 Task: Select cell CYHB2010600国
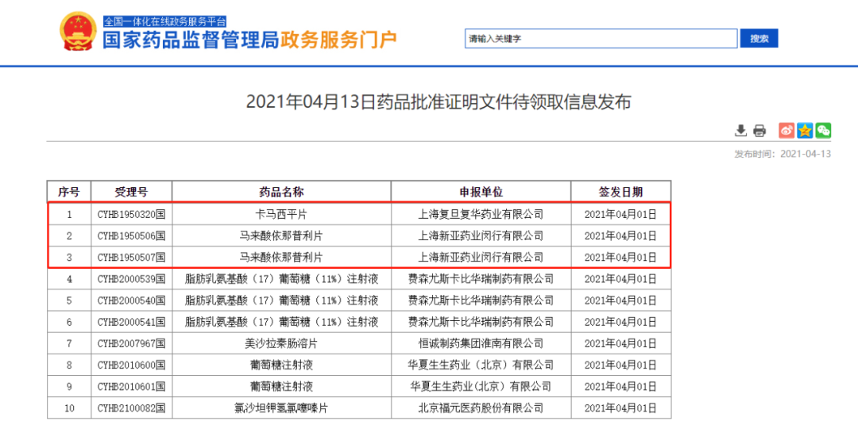(131, 365)
